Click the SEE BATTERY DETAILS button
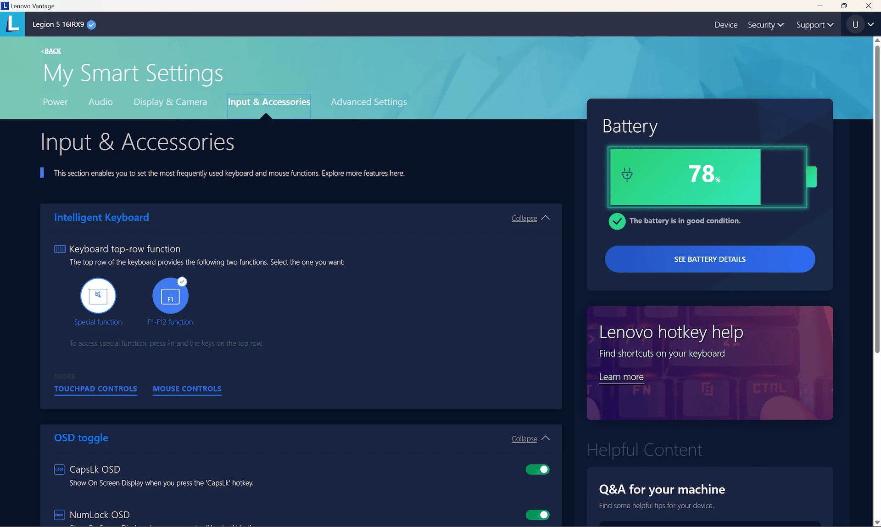 [x=710, y=259]
